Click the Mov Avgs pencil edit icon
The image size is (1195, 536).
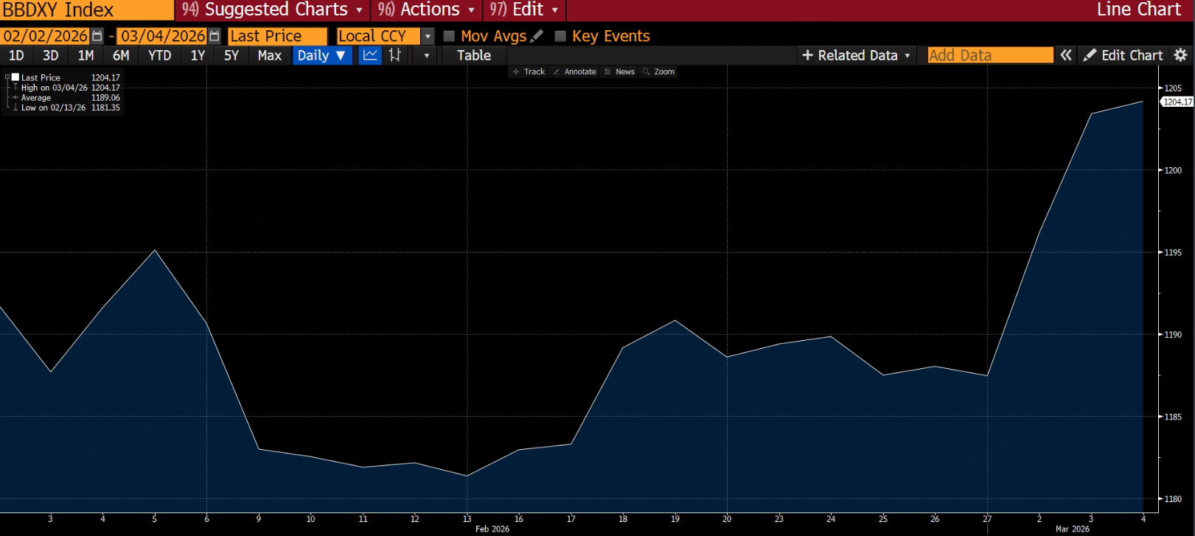coord(537,36)
